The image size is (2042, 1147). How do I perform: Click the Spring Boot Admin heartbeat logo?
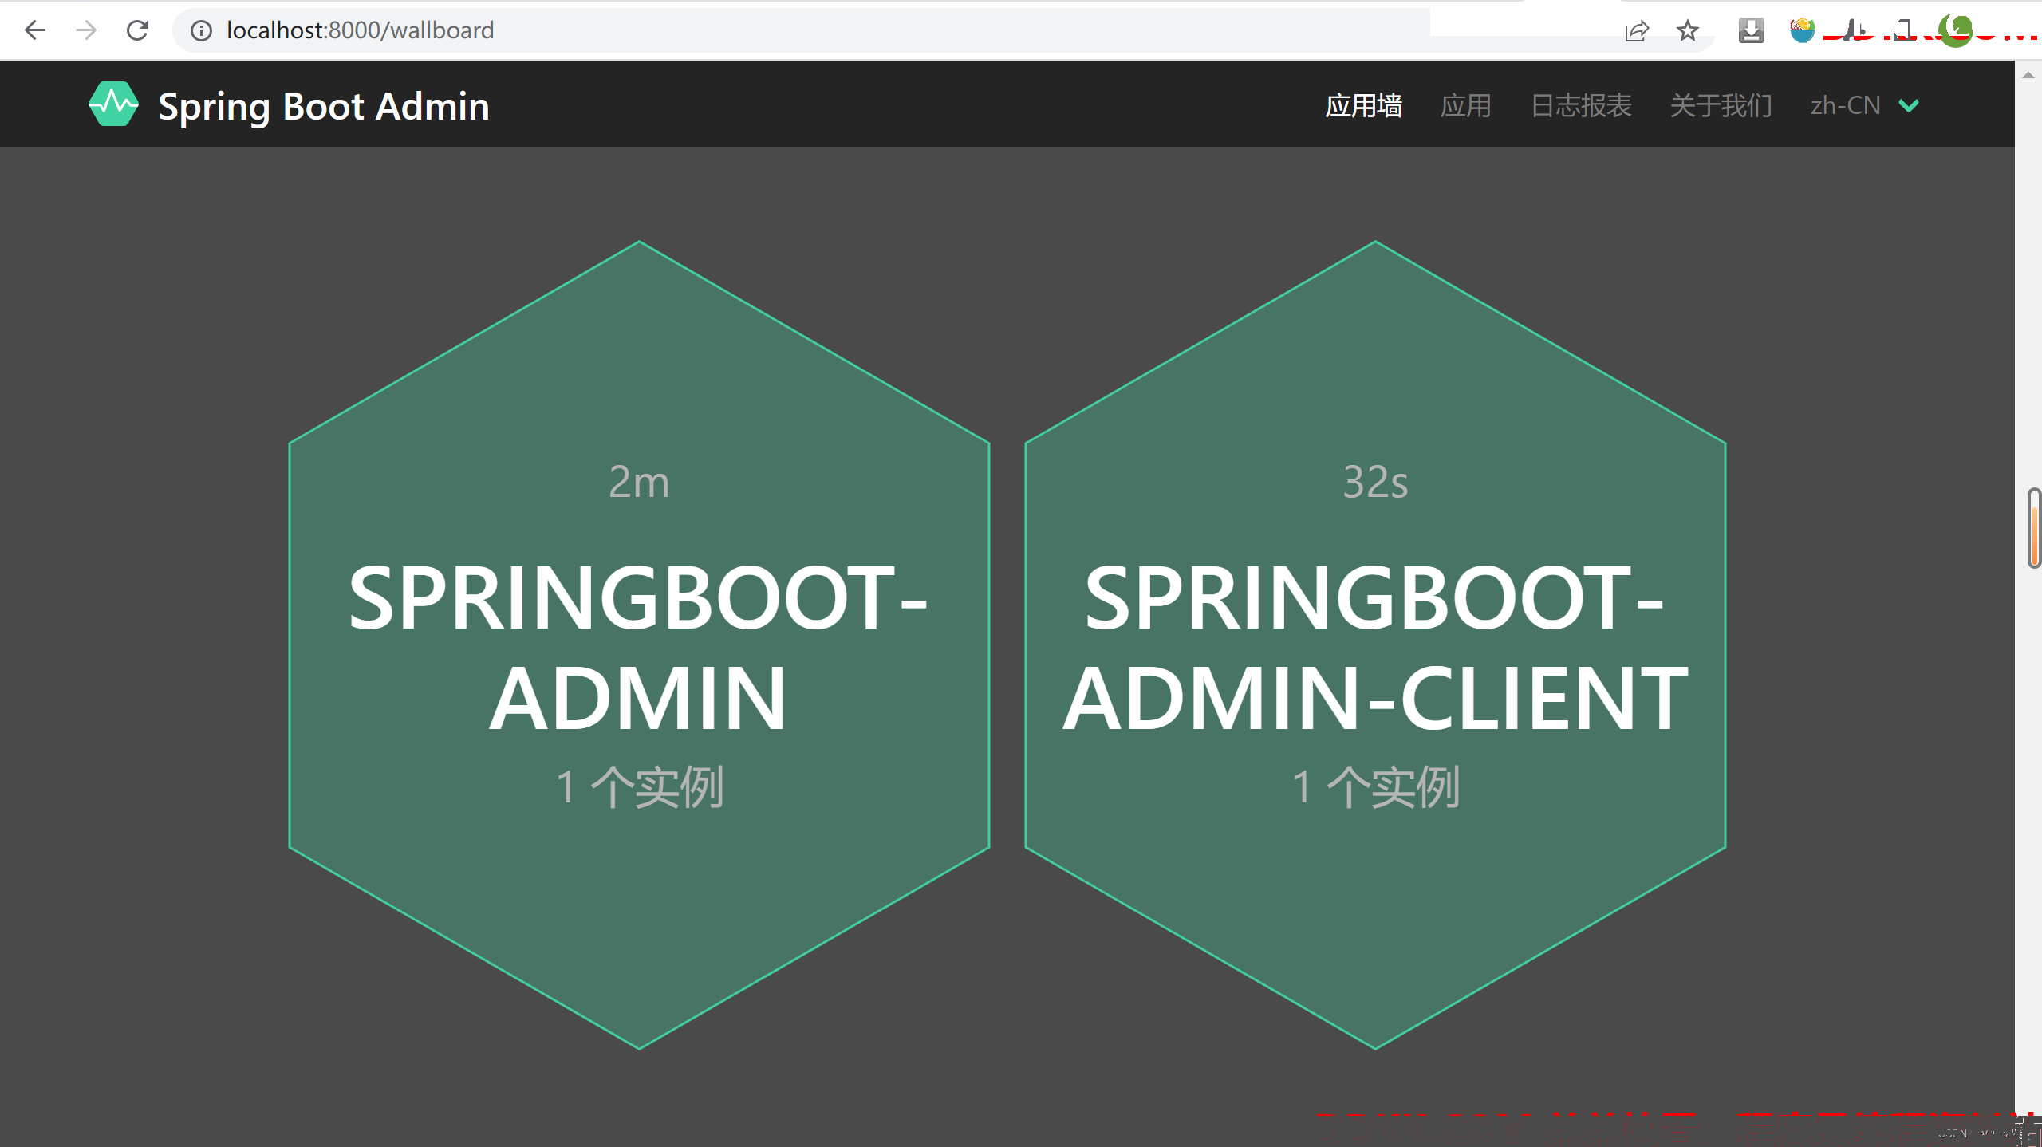point(113,104)
